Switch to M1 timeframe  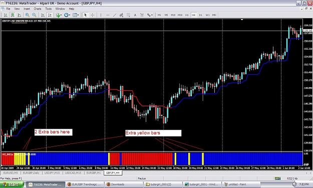(159, 15)
